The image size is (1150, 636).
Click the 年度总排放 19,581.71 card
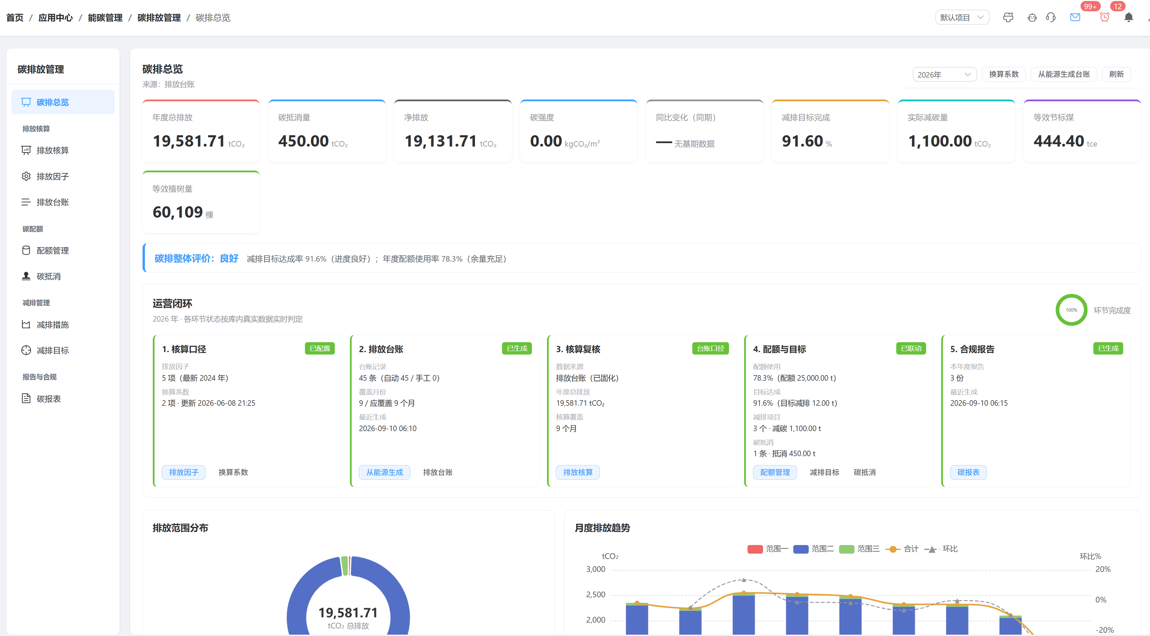click(201, 131)
